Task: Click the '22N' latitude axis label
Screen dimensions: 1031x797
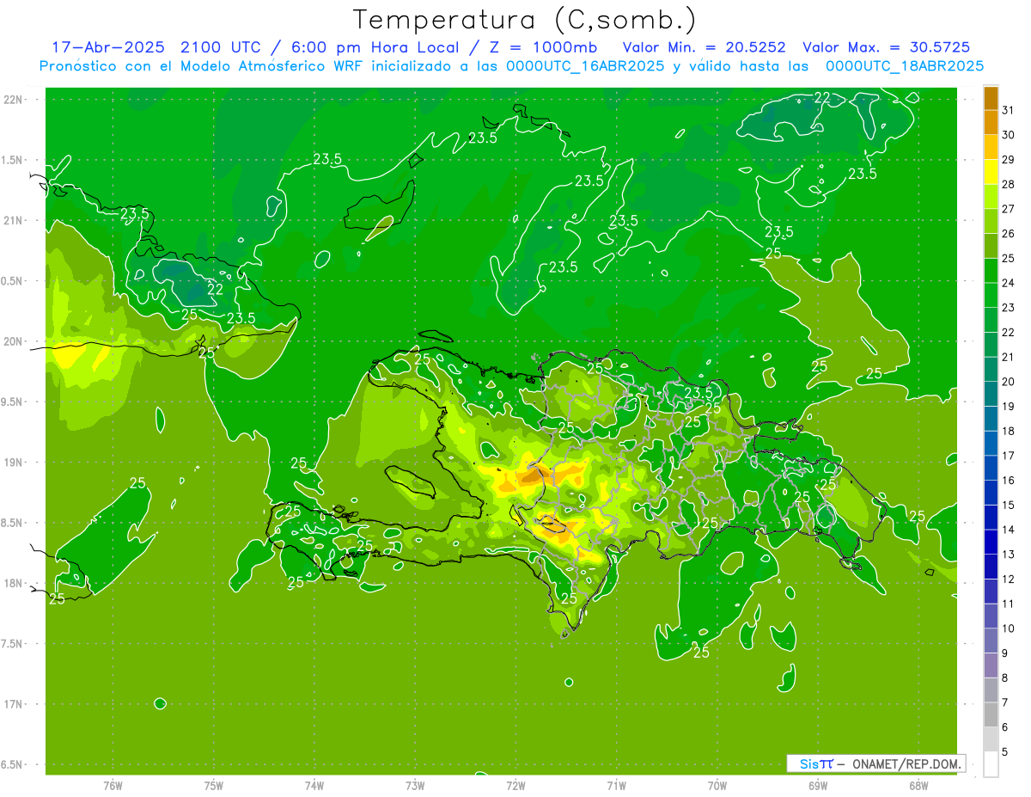Action: 14,99
